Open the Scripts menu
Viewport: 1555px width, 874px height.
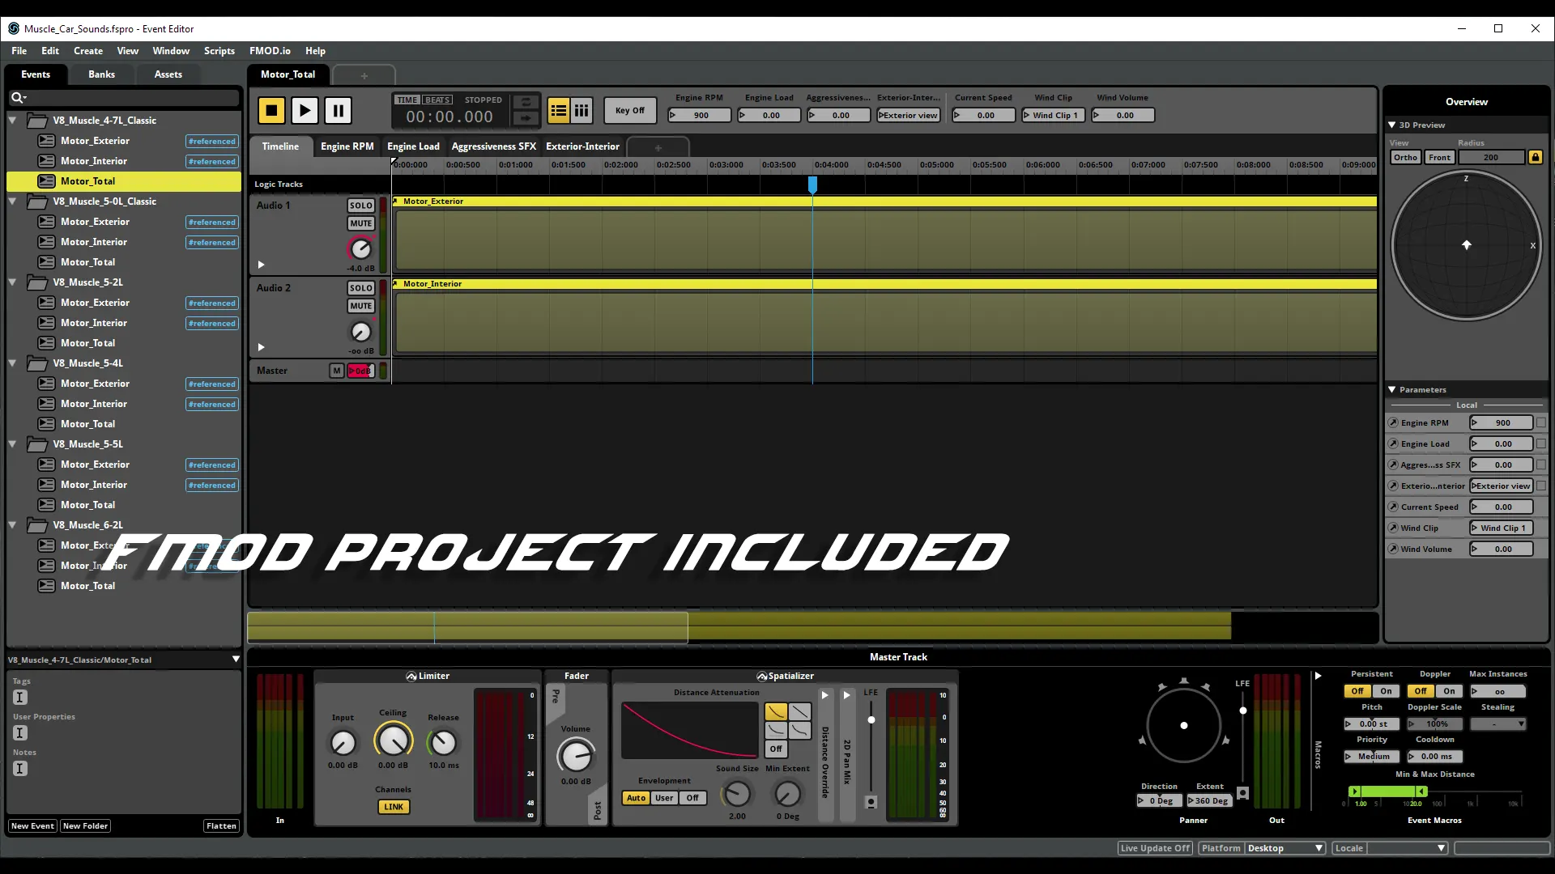(219, 50)
